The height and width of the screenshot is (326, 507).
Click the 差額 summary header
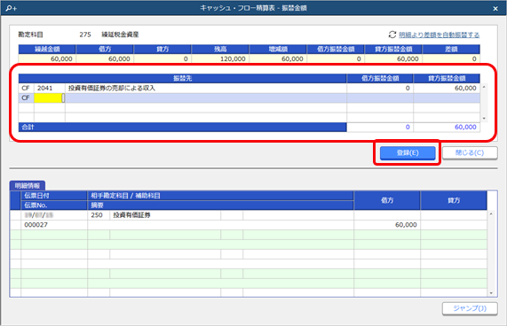coord(451,50)
